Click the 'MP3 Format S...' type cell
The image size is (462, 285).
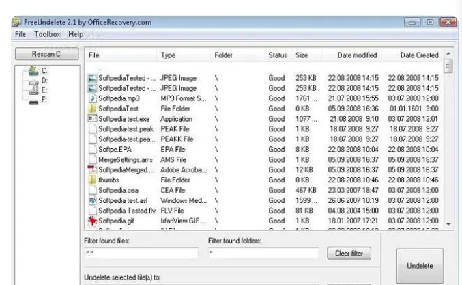pyautogui.click(x=184, y=98)
